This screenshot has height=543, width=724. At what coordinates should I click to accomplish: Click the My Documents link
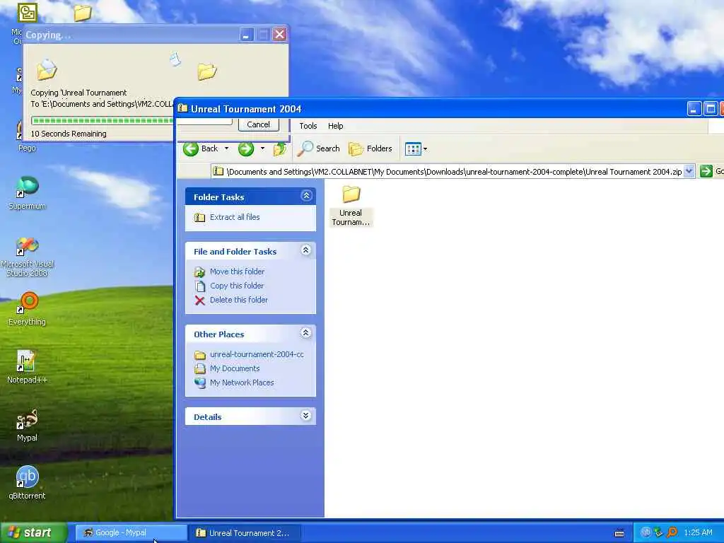[x=235, y=368]
